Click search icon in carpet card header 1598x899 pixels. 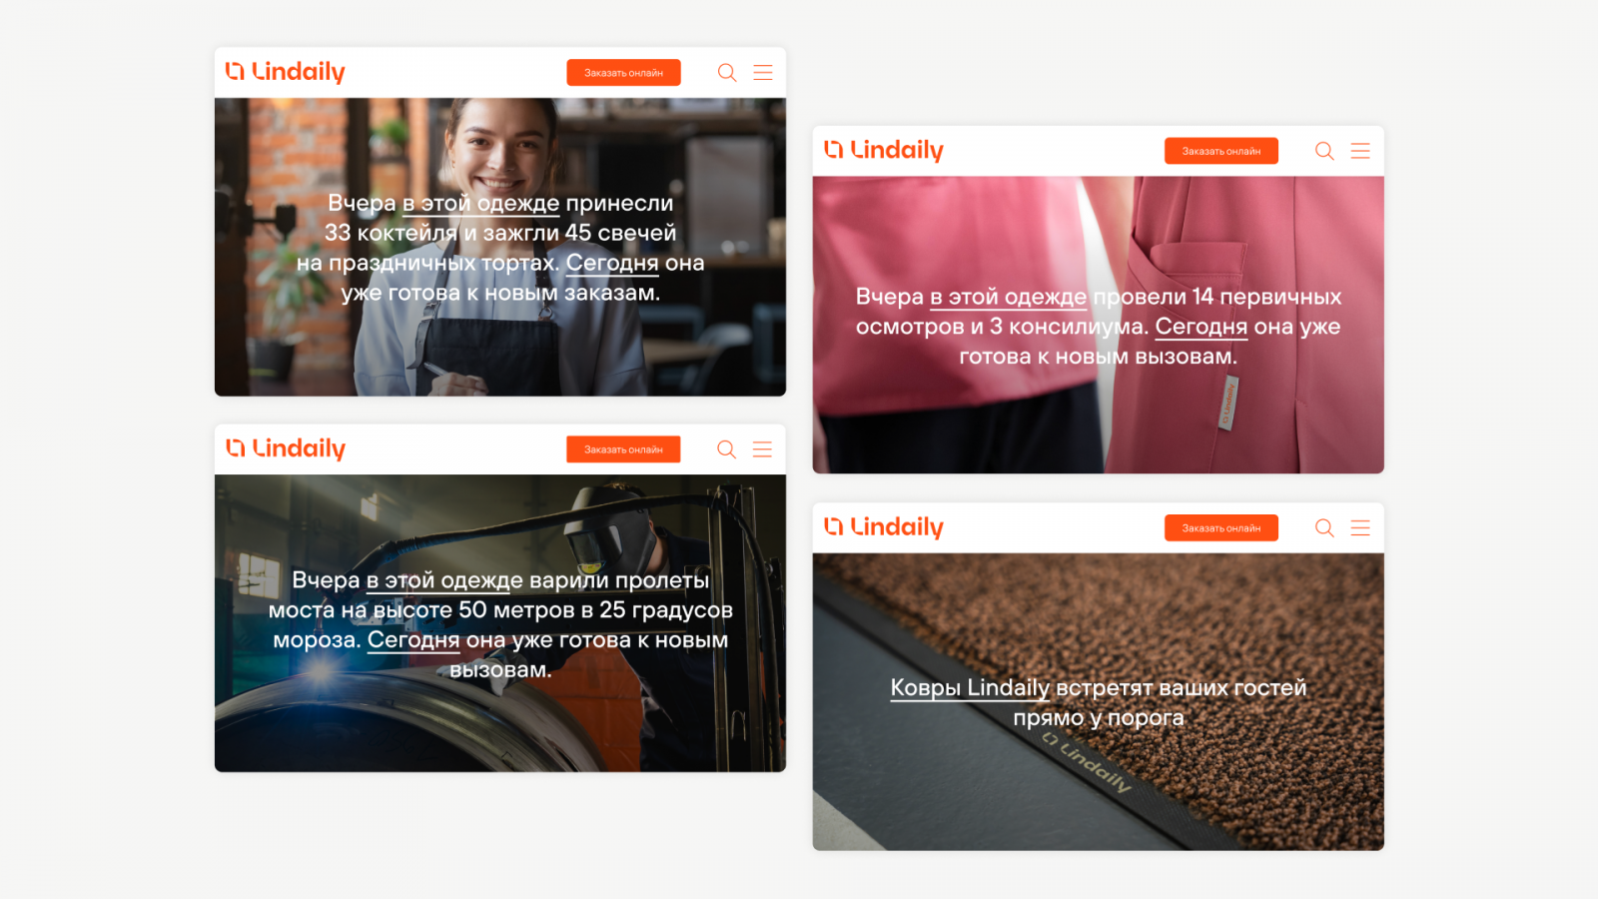(1324, 527)
